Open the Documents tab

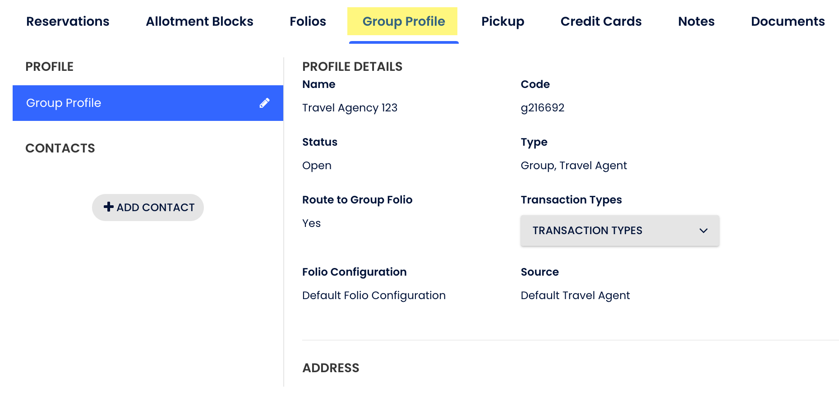(788, 21)
